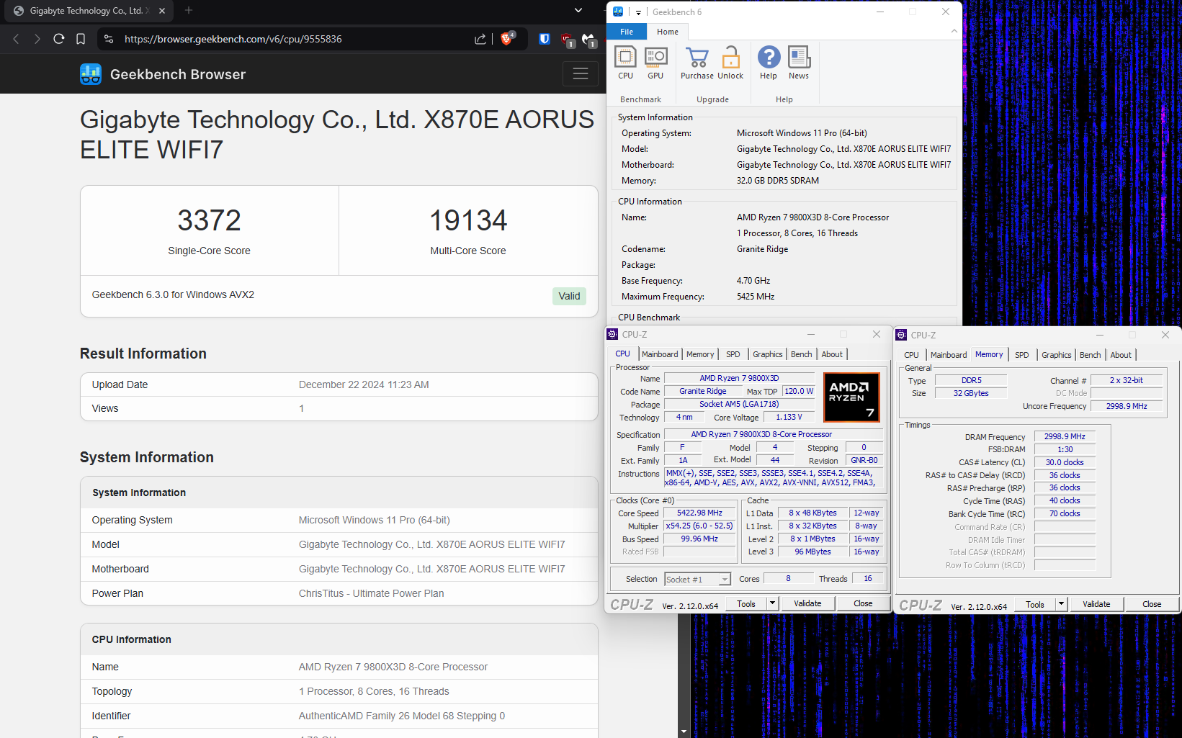Click the Valid badge on the result
Screen dimensions: 1182x738
coord(569,296)
